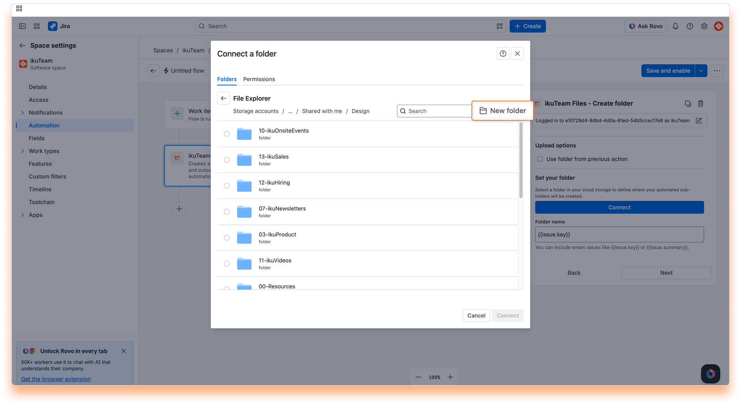Viewport: 741px width, 405px height.
Task: Select the 13-ikuSales folder radio button
Action: coord(227,160)
